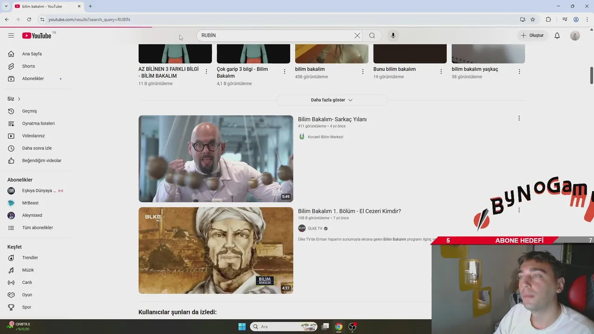This screenshot has height=334, width=594.
Task: Open Kocaeli Bilim Merkezi channel
Action: (325, 137)
